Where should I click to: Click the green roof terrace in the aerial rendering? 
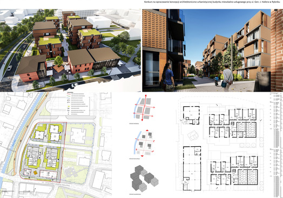click(50, 41)
